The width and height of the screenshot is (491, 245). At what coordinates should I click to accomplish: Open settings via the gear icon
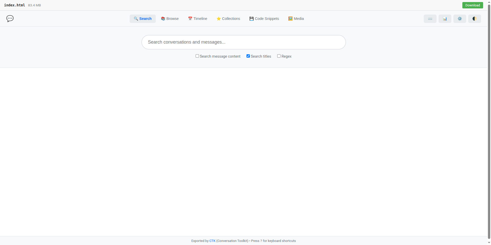point(460,19)
